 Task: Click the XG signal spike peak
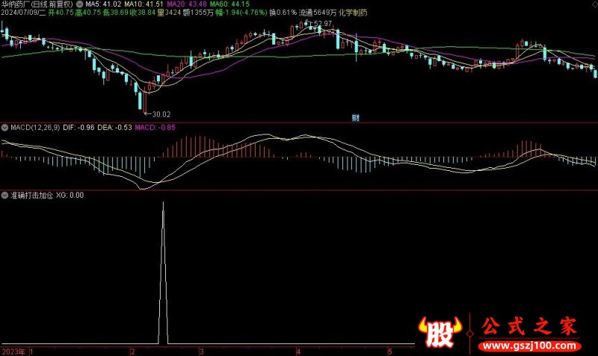point(163,203)
